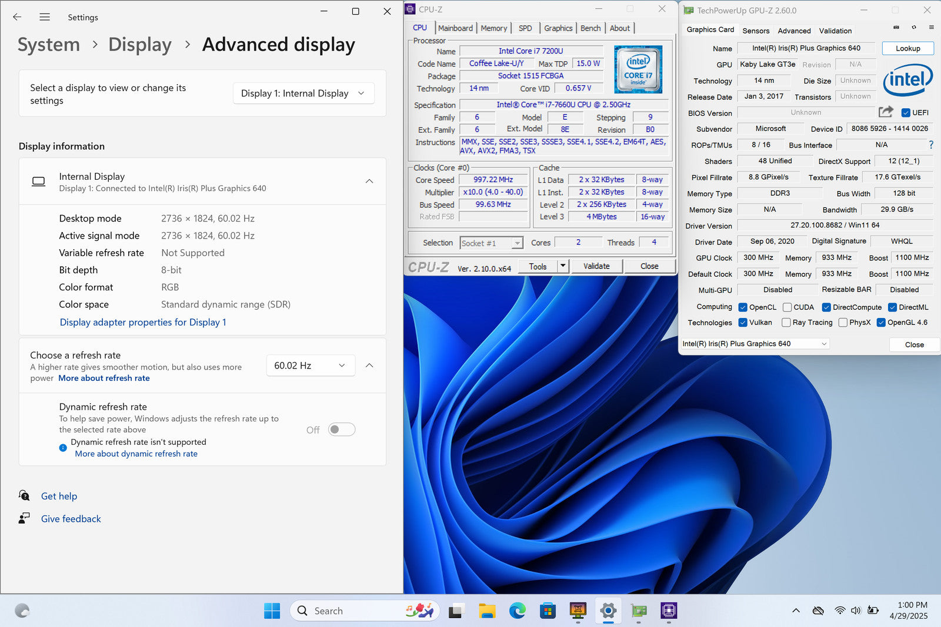Open Microsoft Store from the taskbar
Screen dimensions: 941x627
(548, 611)
